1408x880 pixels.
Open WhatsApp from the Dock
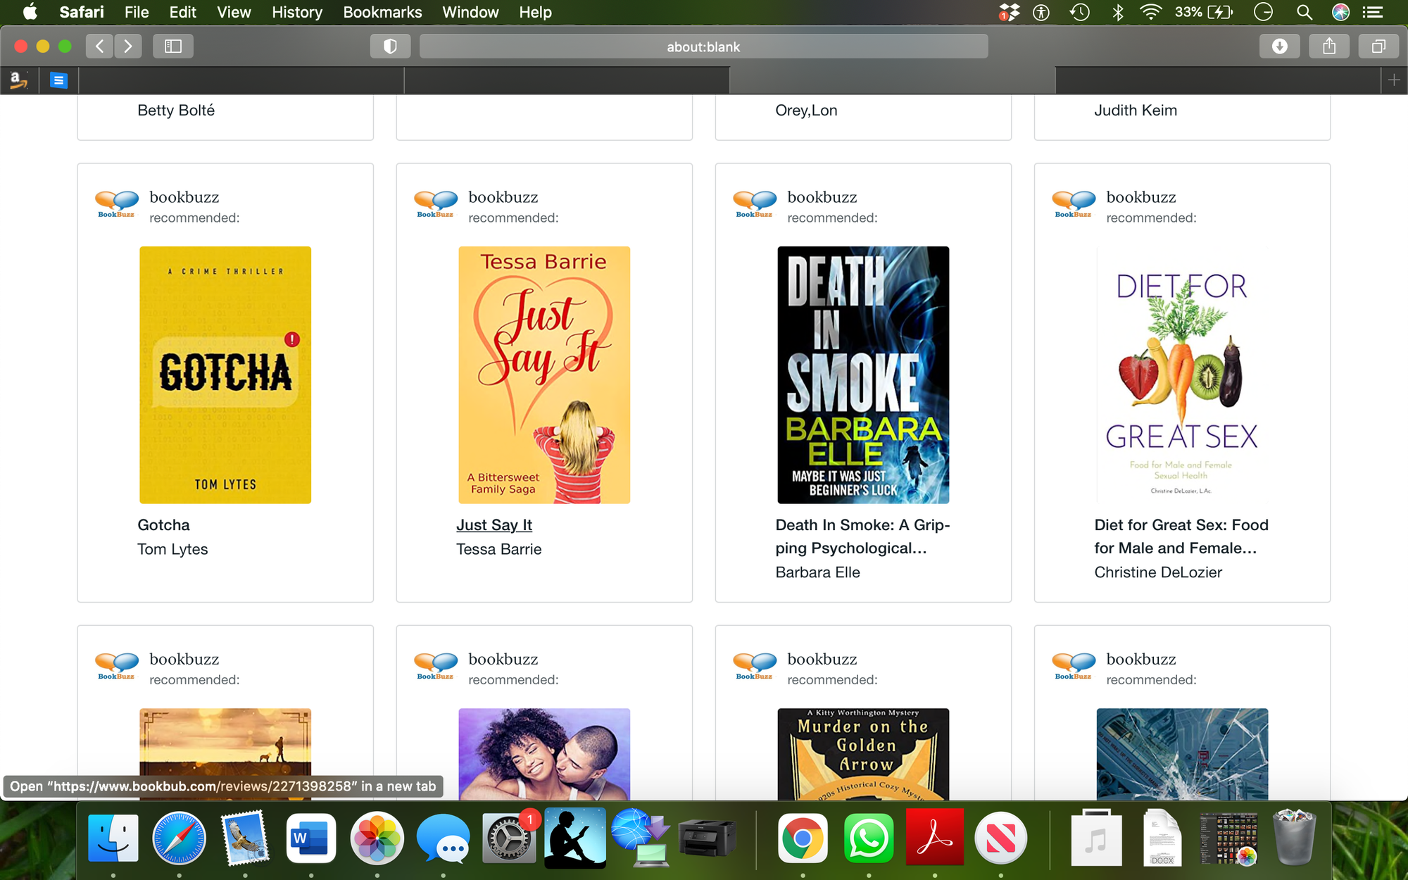[869, 838]
